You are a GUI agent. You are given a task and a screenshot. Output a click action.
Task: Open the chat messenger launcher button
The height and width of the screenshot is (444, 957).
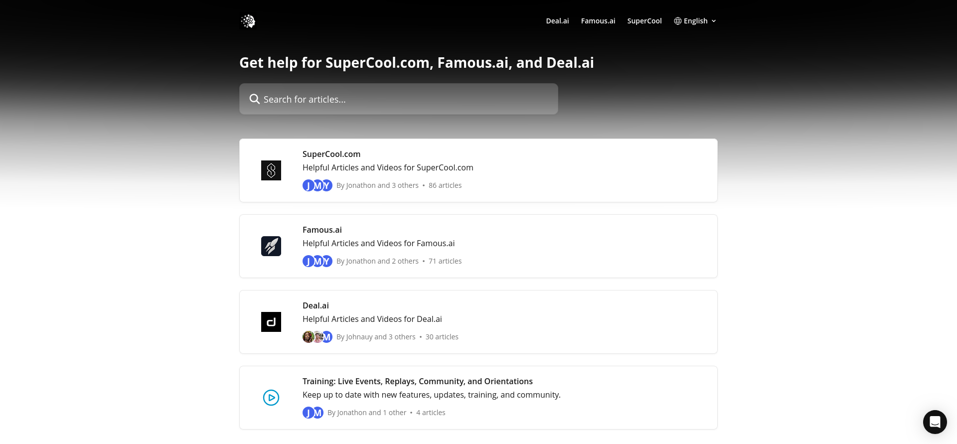935,422
